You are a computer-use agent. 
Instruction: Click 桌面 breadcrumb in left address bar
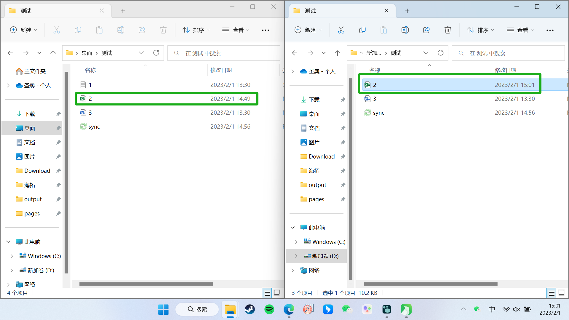coord(87,53)
